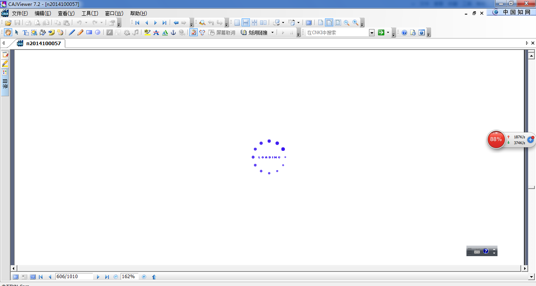Toggle the fit-page view button

pos(338,23)
